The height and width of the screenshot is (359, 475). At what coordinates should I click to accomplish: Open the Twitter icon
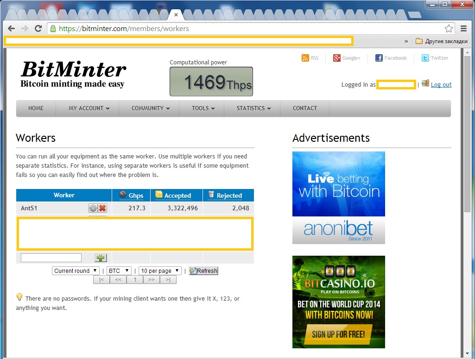(425, 58)
